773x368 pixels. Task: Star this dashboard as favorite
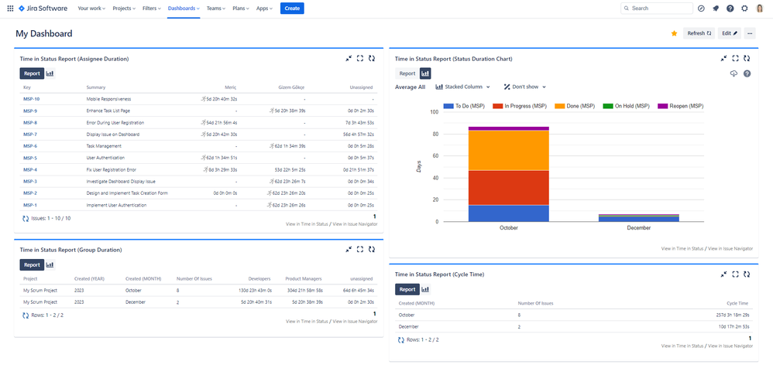point(674,33)
